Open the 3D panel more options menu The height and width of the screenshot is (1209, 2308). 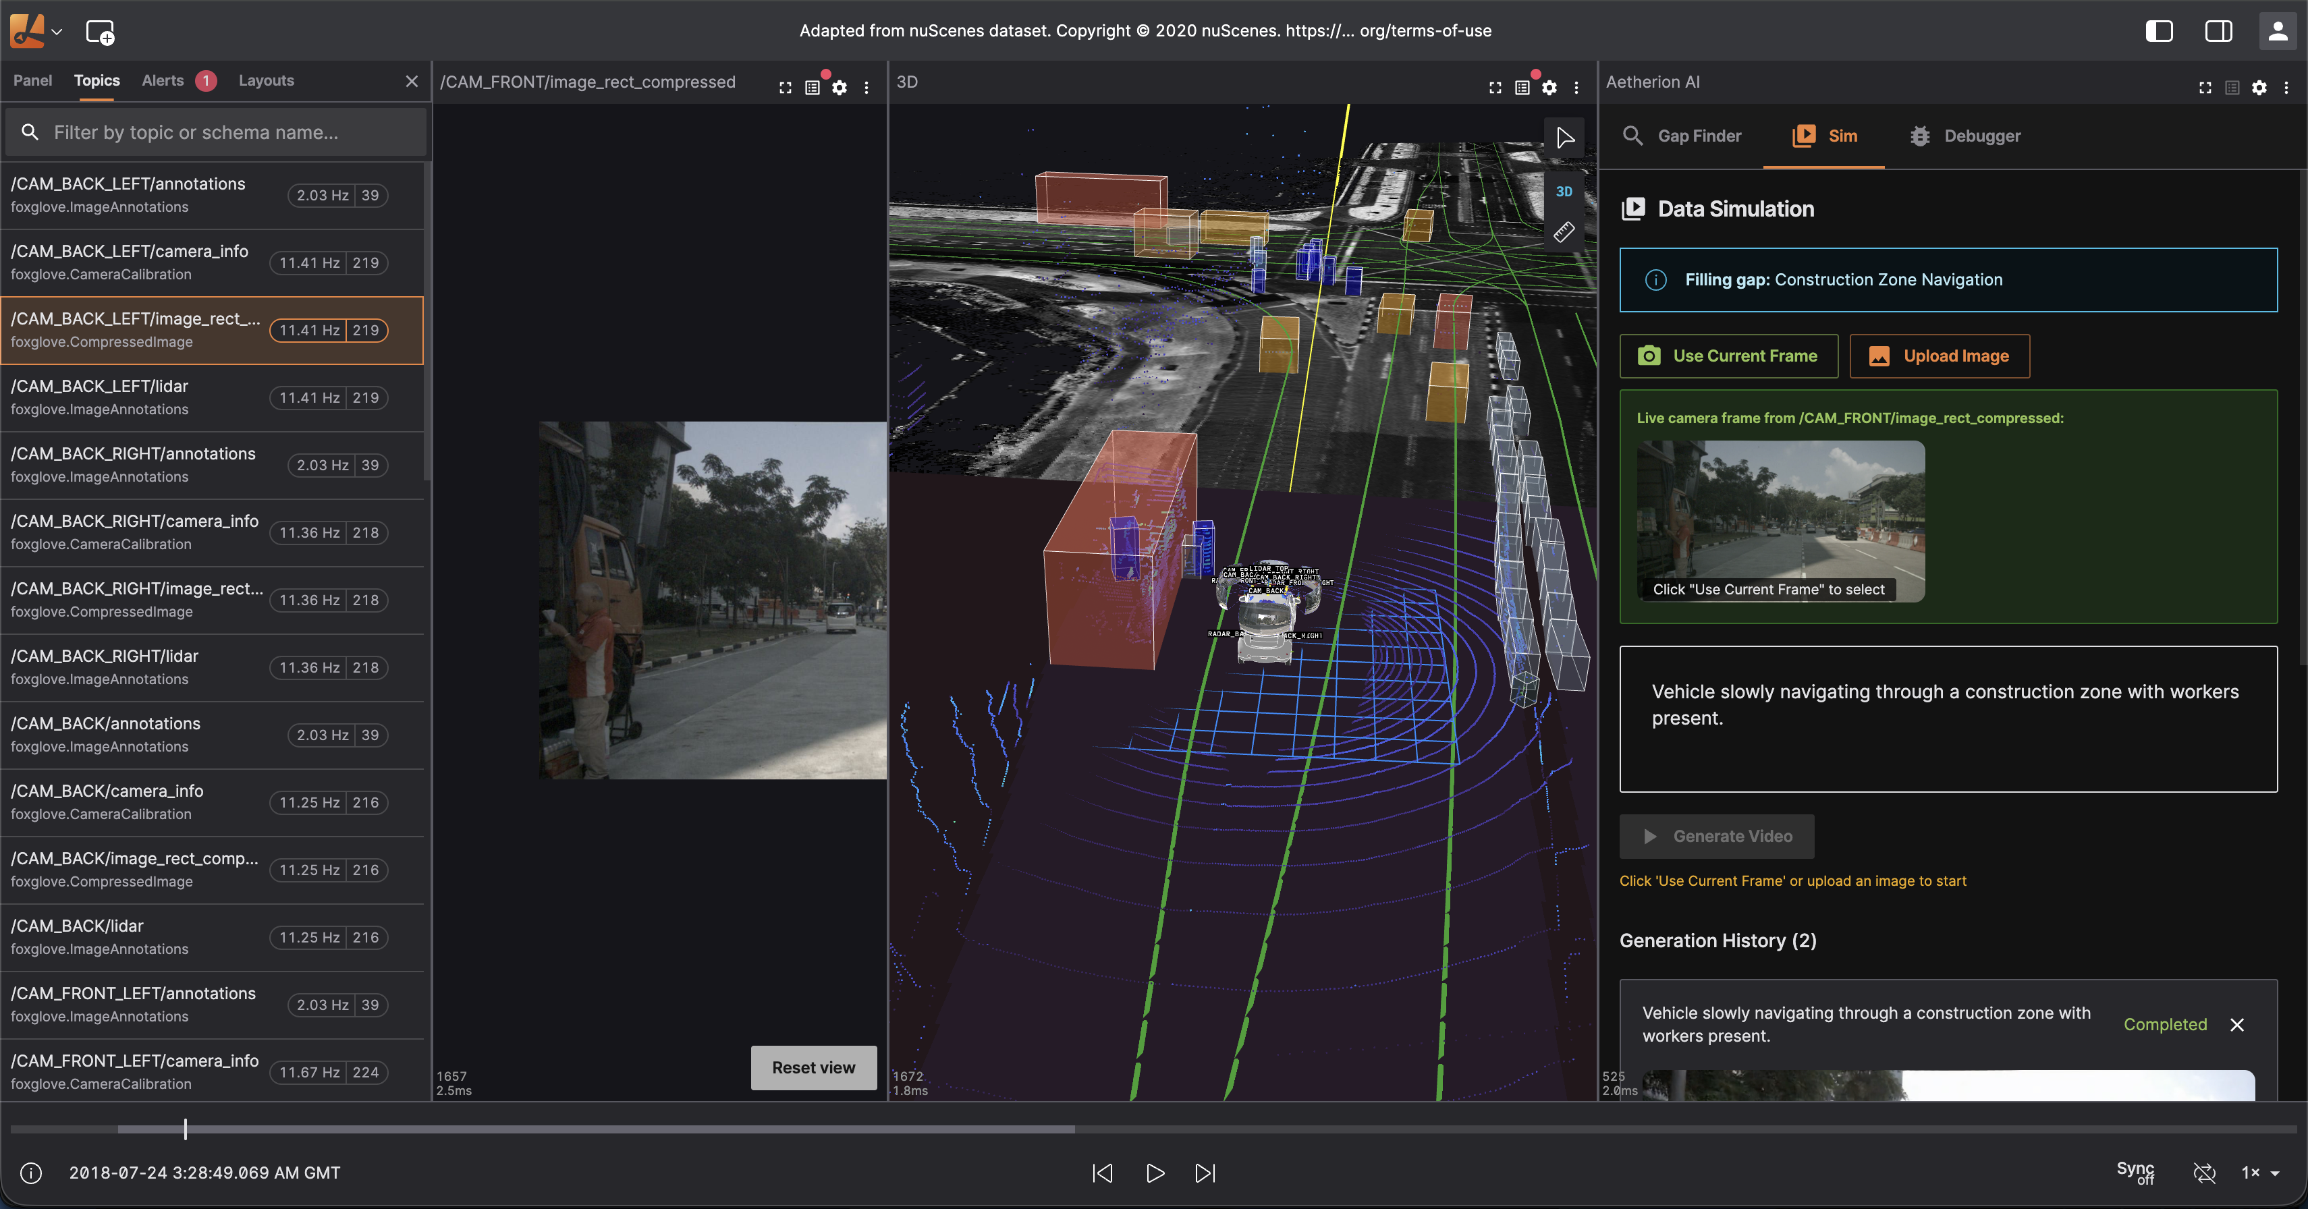[x=1576, y=88]
